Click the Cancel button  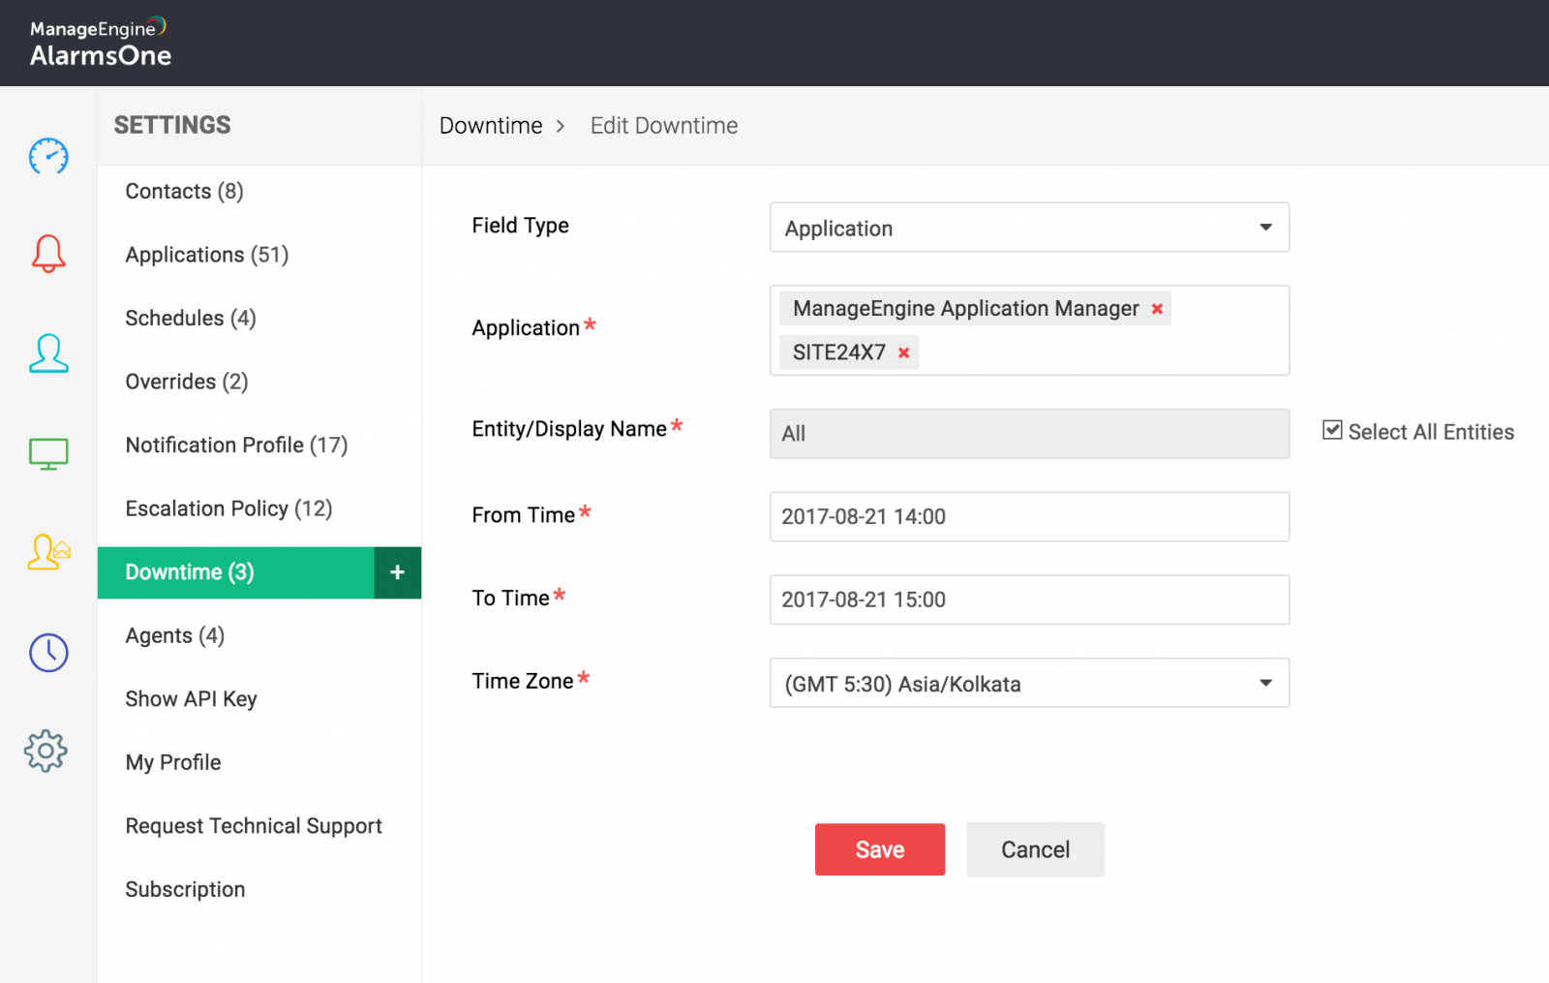pos(1035,849)
